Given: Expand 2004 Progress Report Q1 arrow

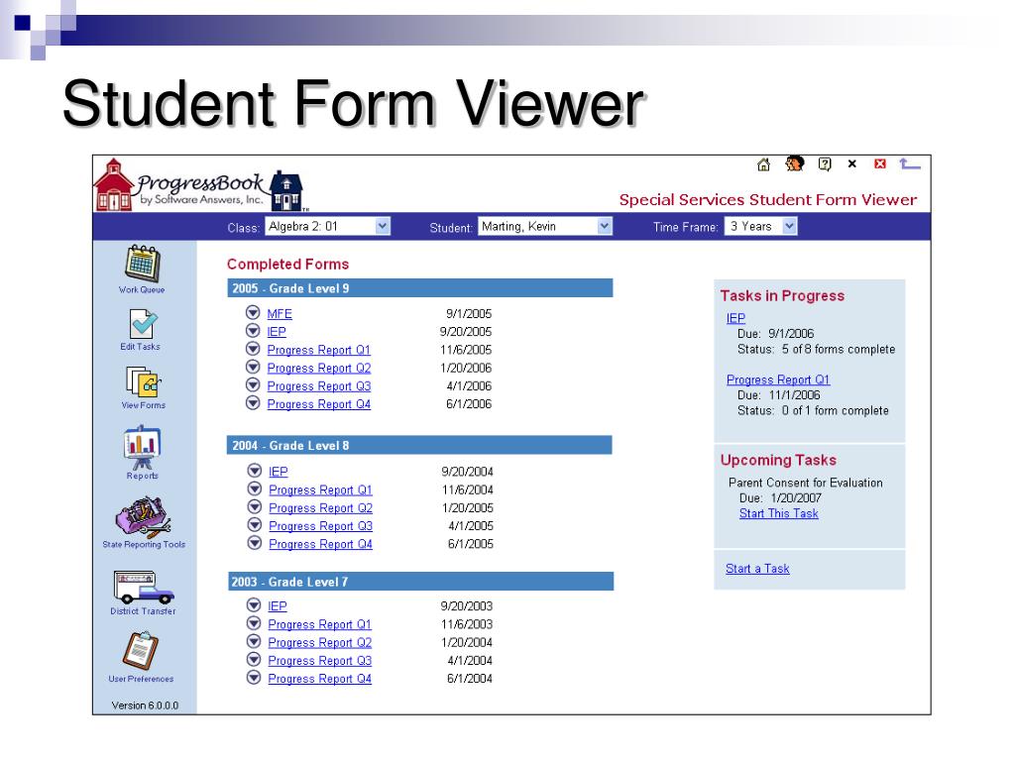Looking at the screenshot, I should point(255,489).
